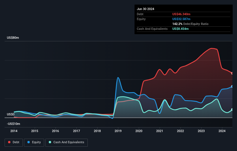Click the US$32.587m equity value

coord(181,19)
